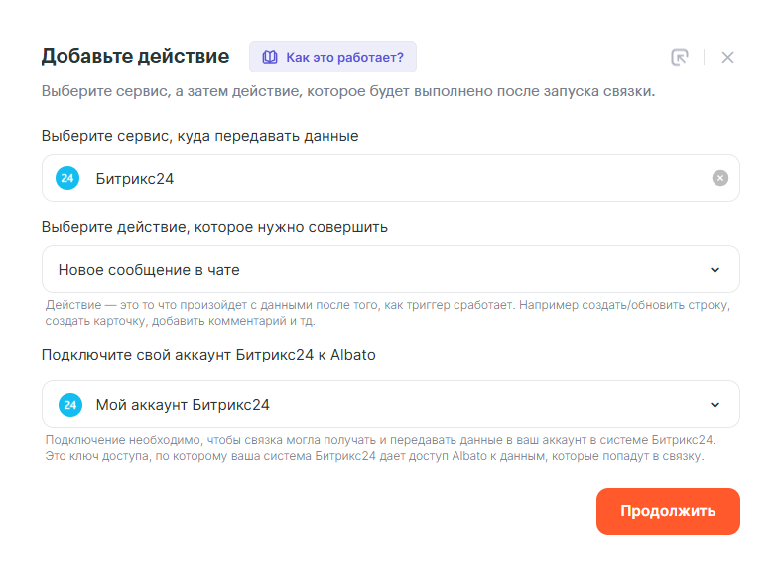780x576 pixels.
Task: Click the book icon beside "Как это работает?"
Action: pos(269,57)
